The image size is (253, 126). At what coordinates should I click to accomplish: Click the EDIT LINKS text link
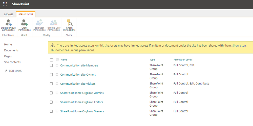[15, 71]
